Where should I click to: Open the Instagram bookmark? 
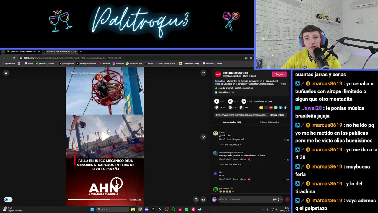coord(118,64)
